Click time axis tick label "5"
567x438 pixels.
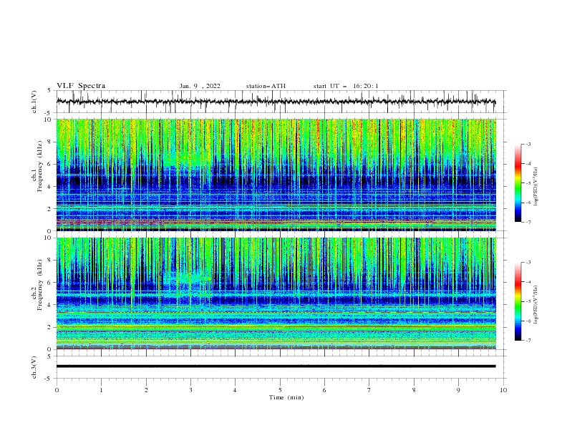coord(280,390)
